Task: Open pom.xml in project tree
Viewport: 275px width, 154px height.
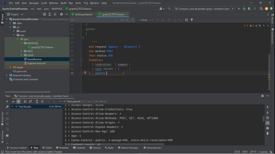Action: click(20, 71)
